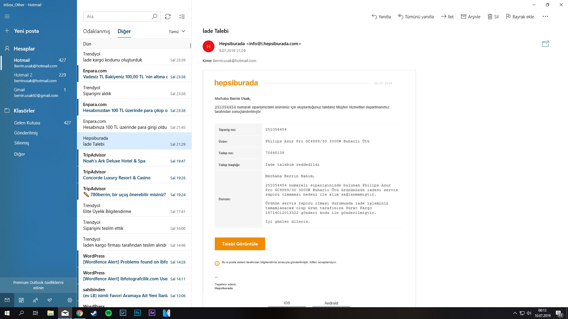This screenshot has width=568, height=319.
Task: Switch to Calendar app icon
Action: 21,300
